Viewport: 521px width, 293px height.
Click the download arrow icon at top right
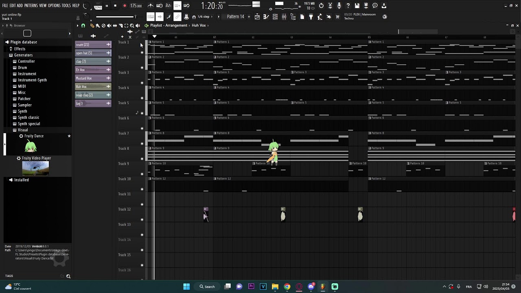[x=384, y=6]
